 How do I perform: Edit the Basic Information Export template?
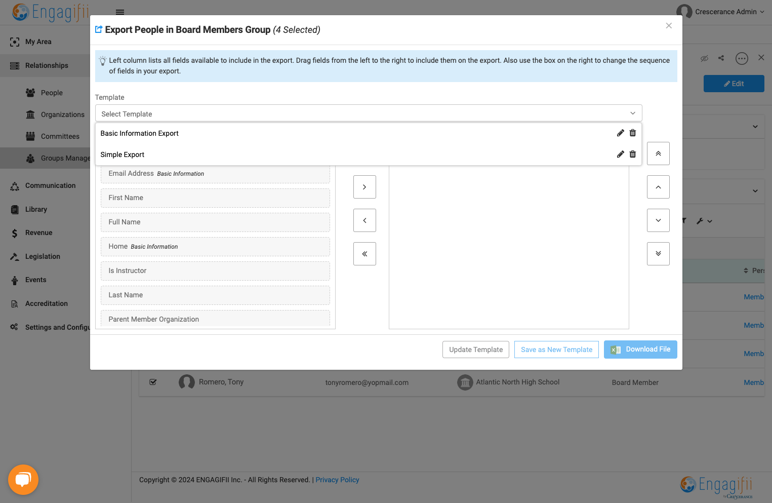click(x=620, y=133)
